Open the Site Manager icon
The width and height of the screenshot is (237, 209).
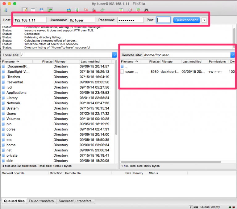point(6,10)
